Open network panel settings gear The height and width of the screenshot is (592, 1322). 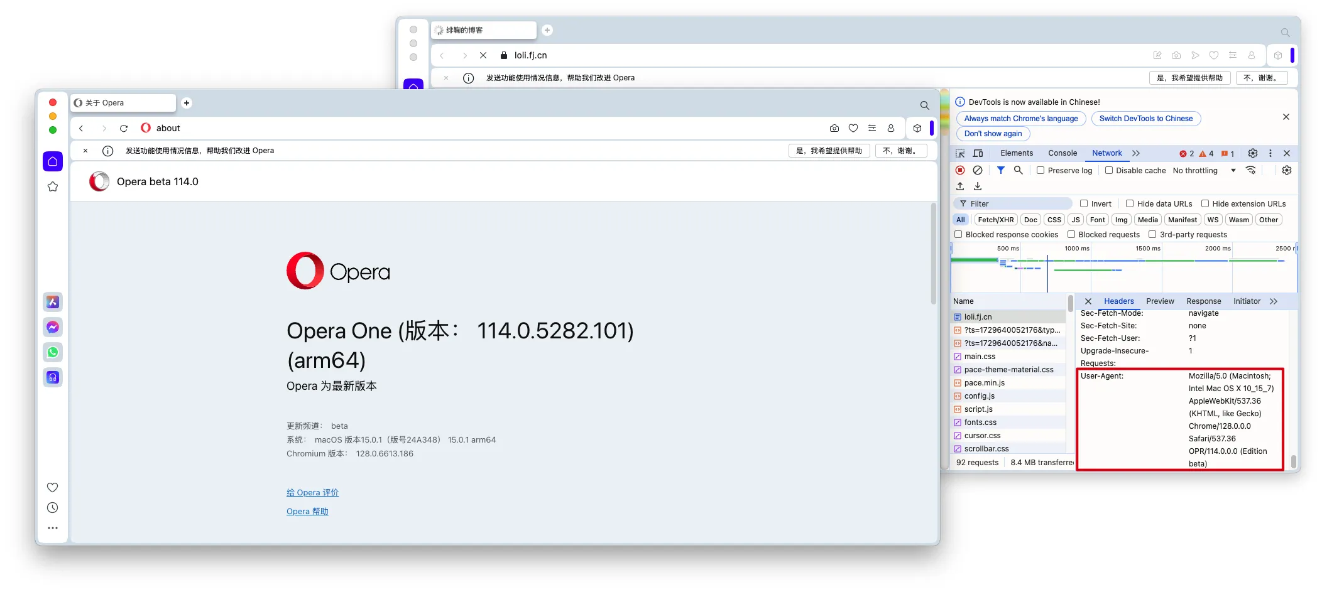click(1287, 170)
